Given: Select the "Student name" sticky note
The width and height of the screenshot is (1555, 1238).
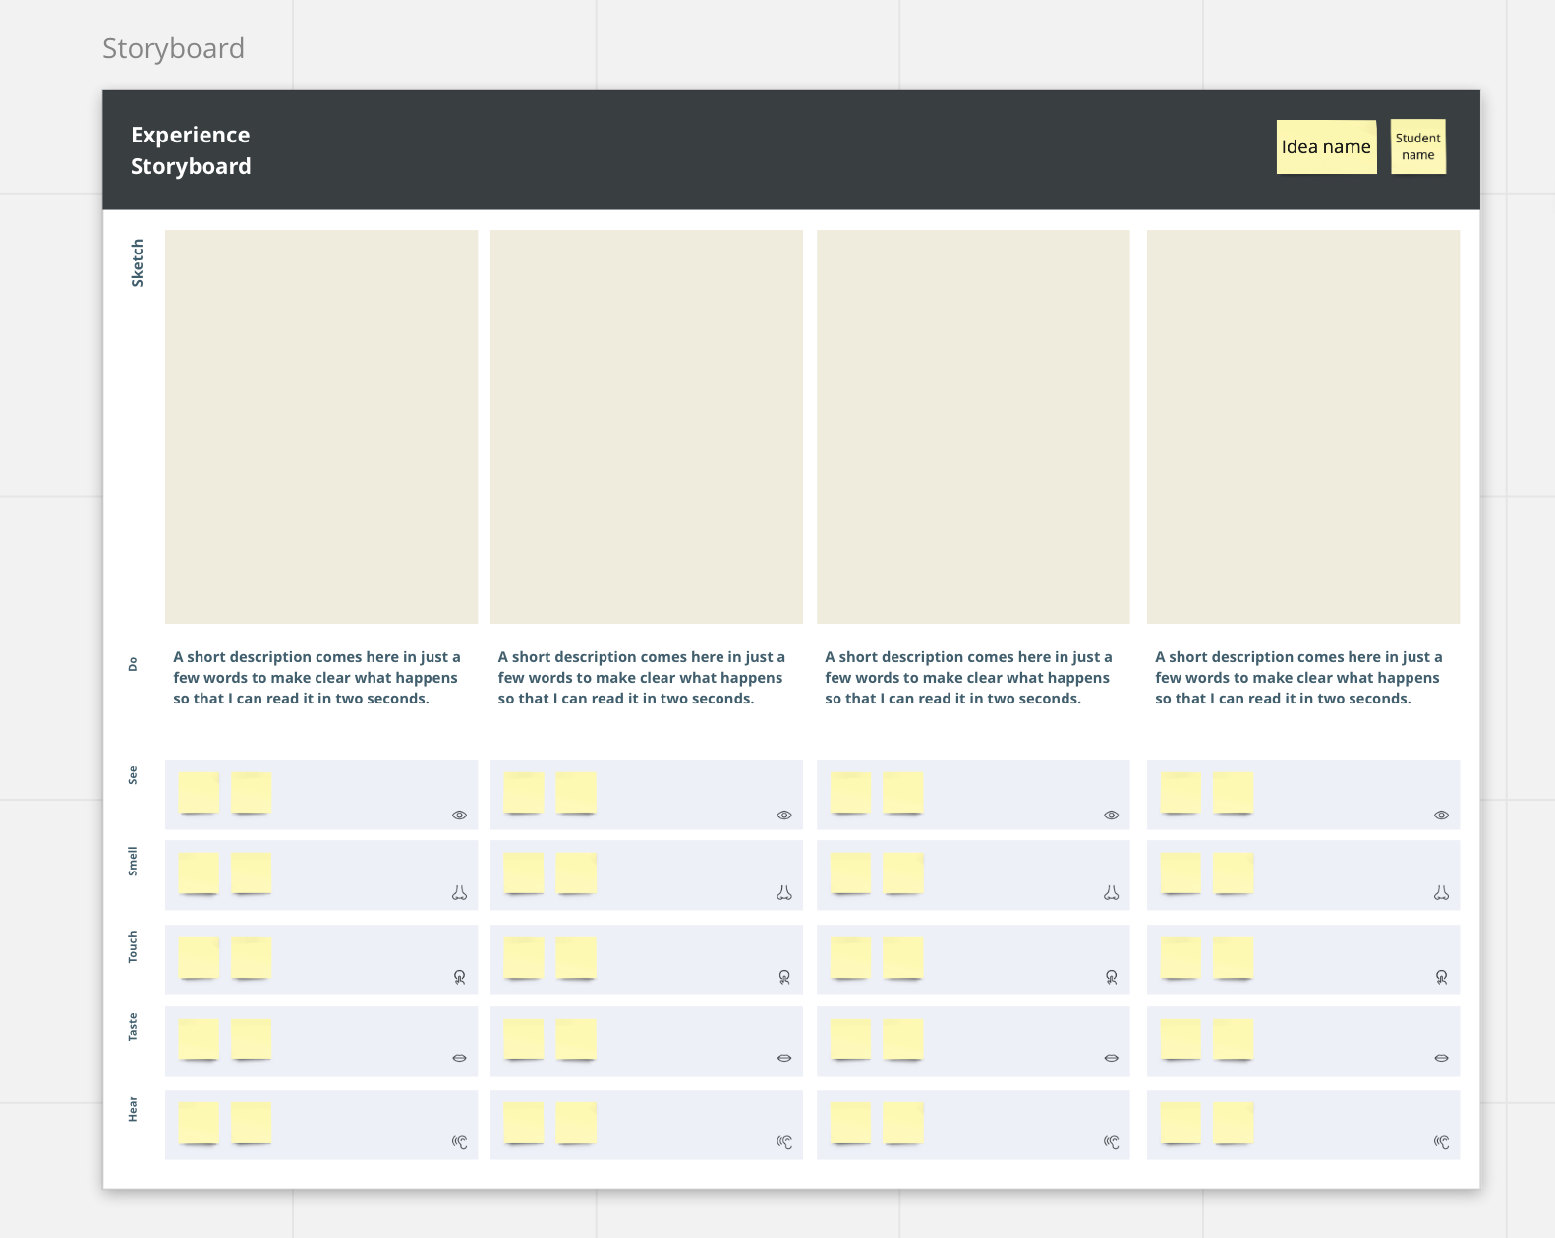Looking at the screenshot, I should coord(1417,147).
